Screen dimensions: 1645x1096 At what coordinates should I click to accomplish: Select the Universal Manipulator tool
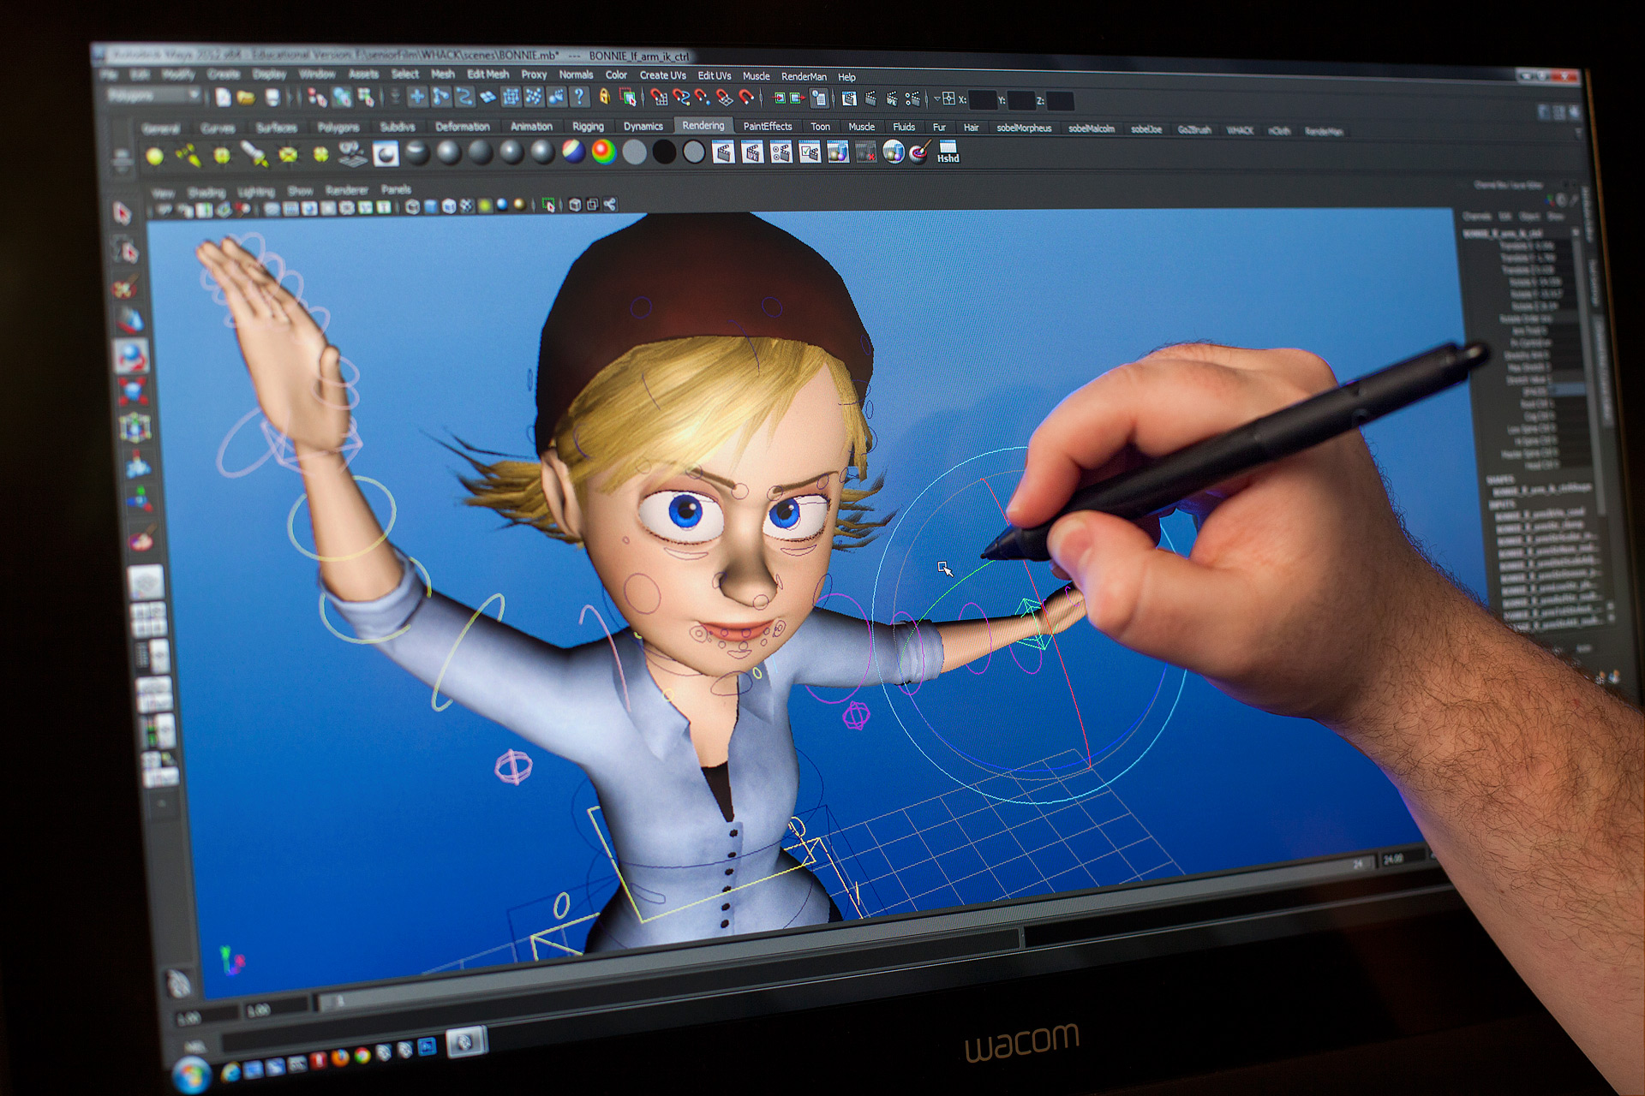point(135,427)
